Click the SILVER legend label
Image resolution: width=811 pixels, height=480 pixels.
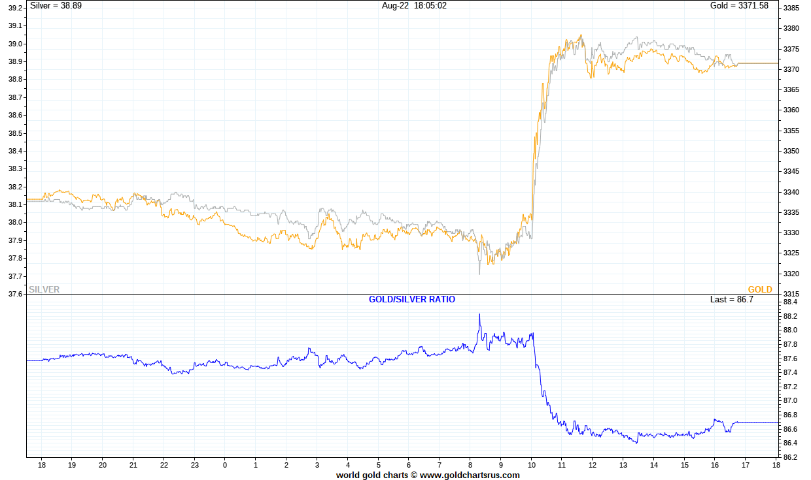point(44,289)
